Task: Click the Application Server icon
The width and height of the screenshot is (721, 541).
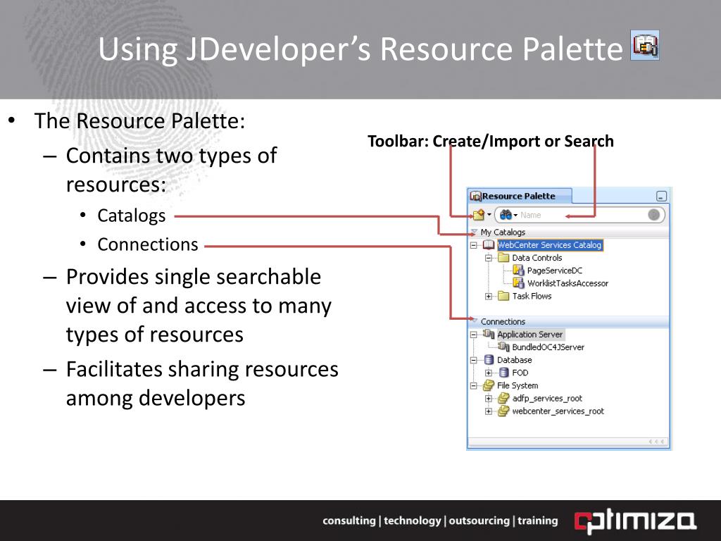Action: (x=489, y=334)
